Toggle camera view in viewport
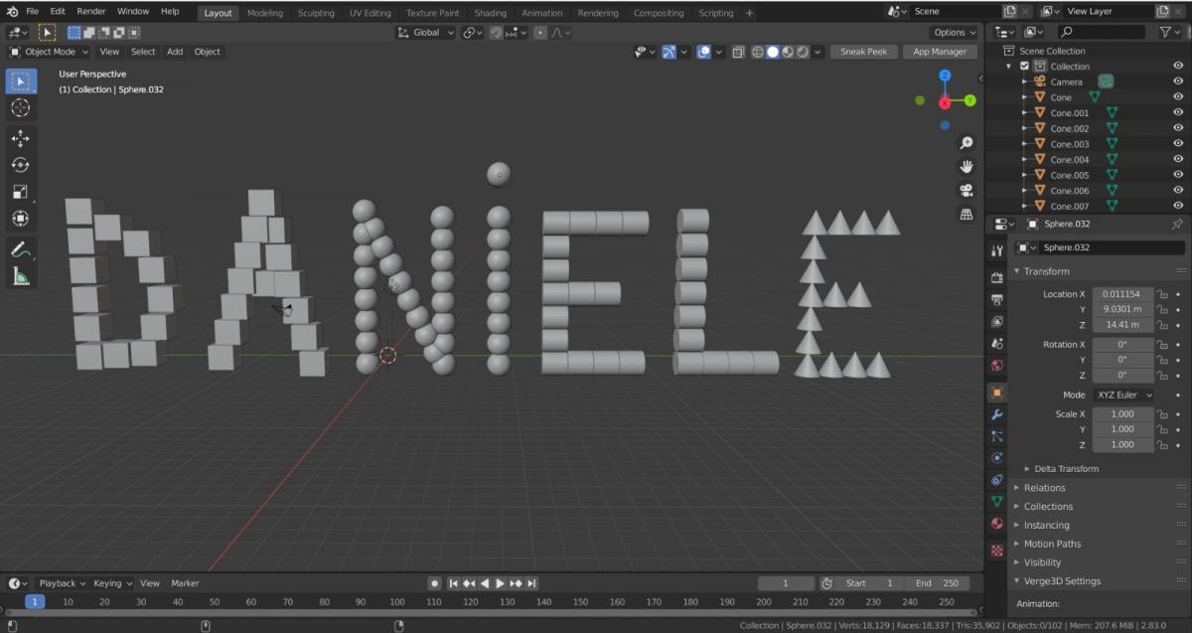The image size is (1192, 633). (x=966, y=190)
